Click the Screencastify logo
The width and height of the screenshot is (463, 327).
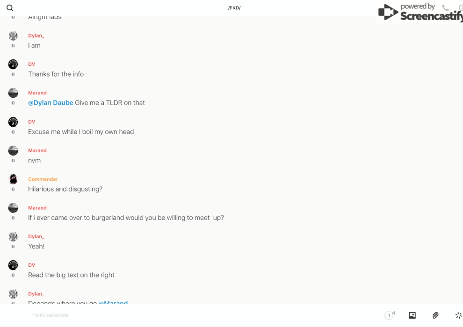point(420,13)
